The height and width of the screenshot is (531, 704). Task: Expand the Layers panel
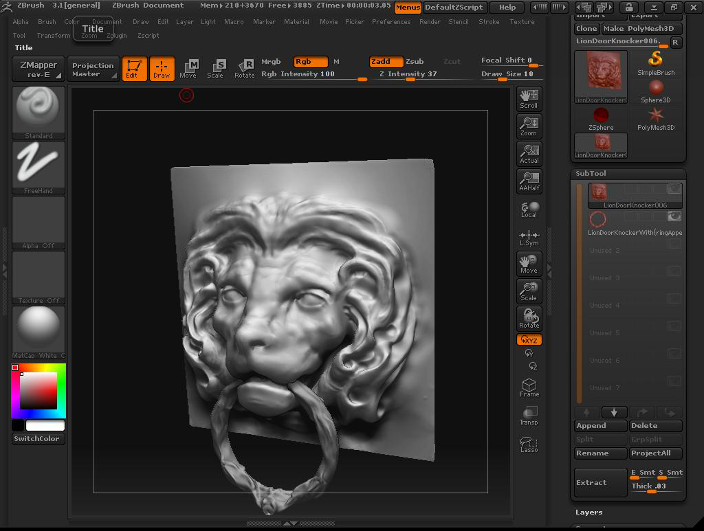pyautogui.click(x=588, y=512)
